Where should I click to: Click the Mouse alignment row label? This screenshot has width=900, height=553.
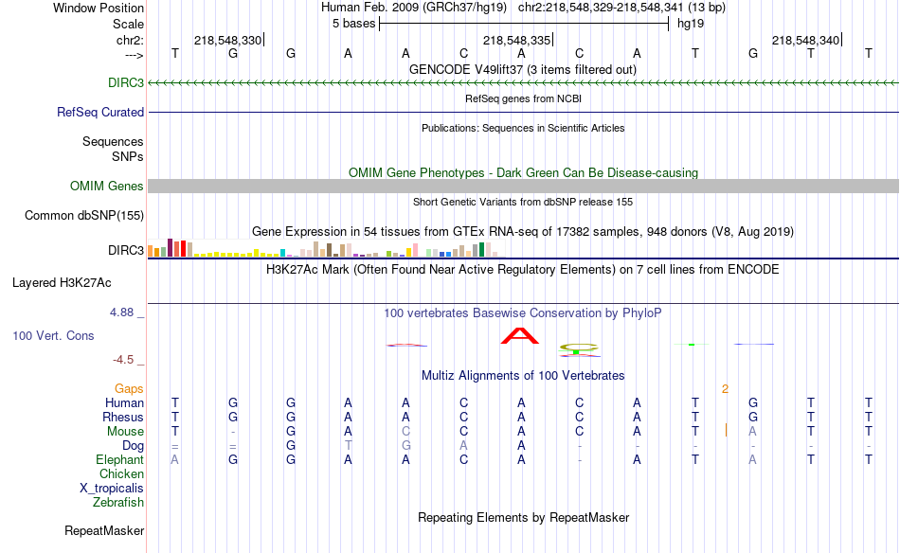(125, 432)
